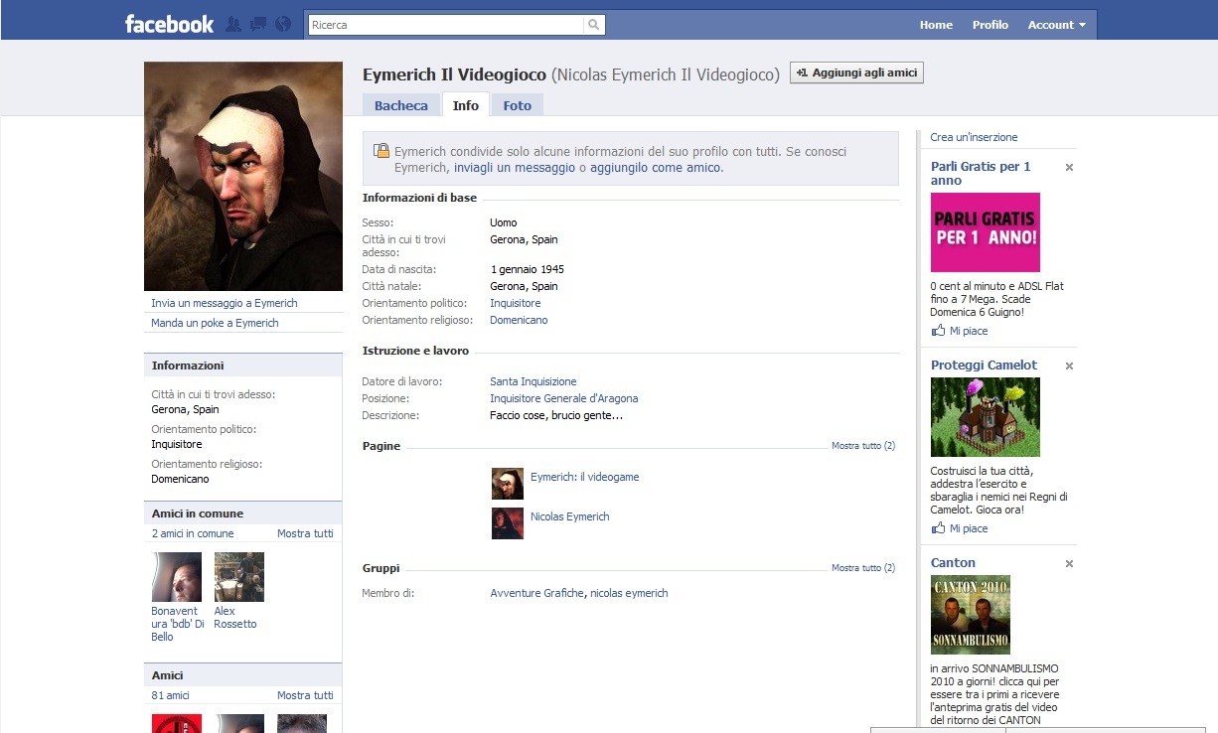Open the Inquisitore political orientation link

tap(516, 303)
